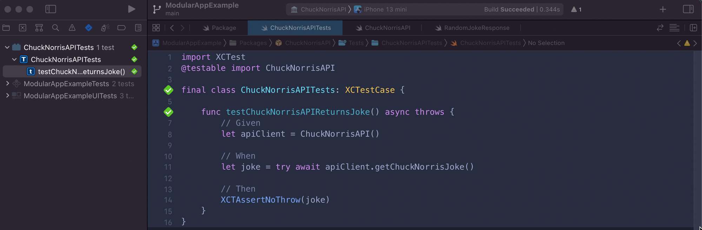
Task: Click the warning count indicator in toolbar
Action: (576, 9)
